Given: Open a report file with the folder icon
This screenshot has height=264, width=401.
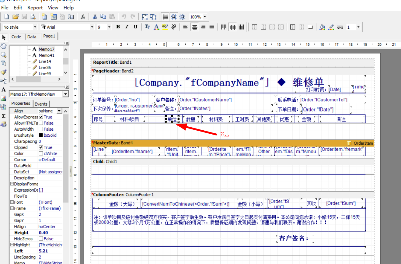Looking at the screenshot, I should 15,17.
